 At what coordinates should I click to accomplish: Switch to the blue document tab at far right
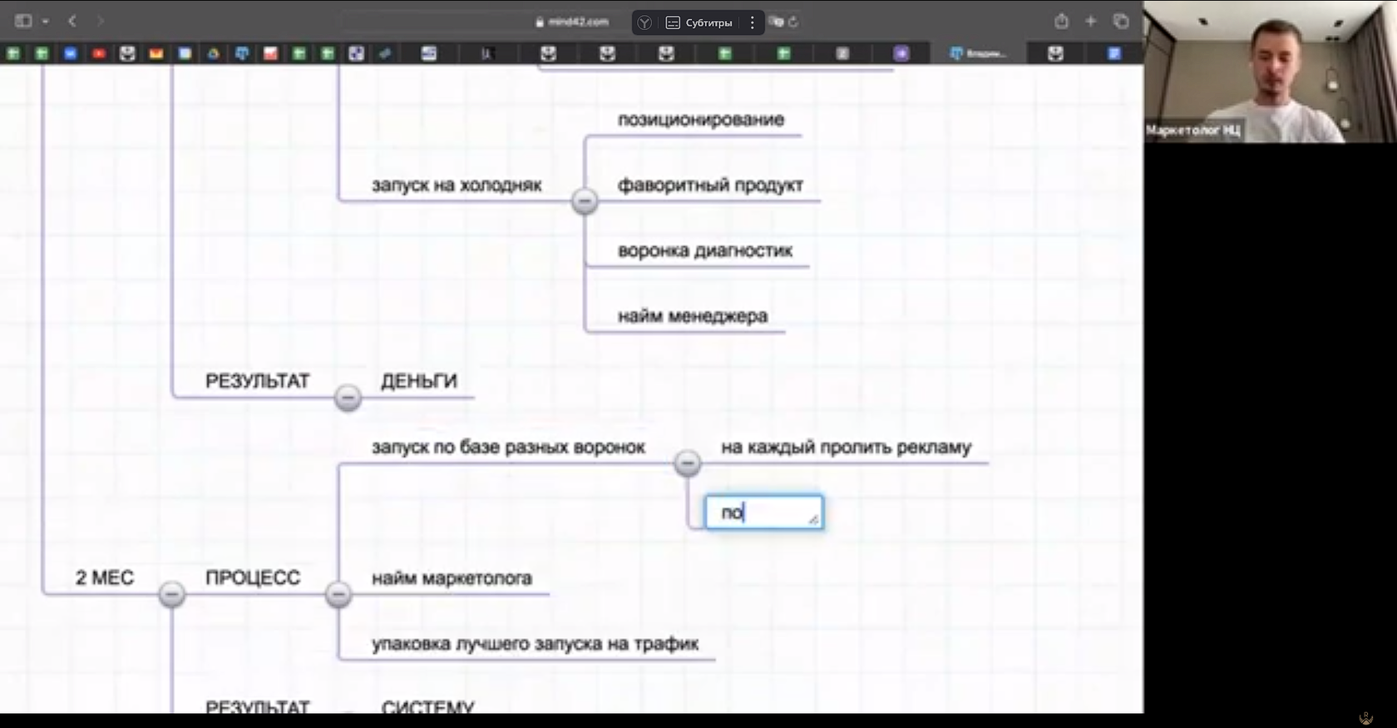pos(1114,53)
